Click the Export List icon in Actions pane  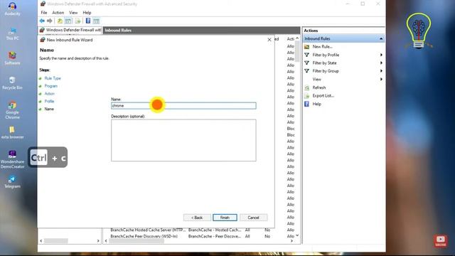(x=306, y=95)
